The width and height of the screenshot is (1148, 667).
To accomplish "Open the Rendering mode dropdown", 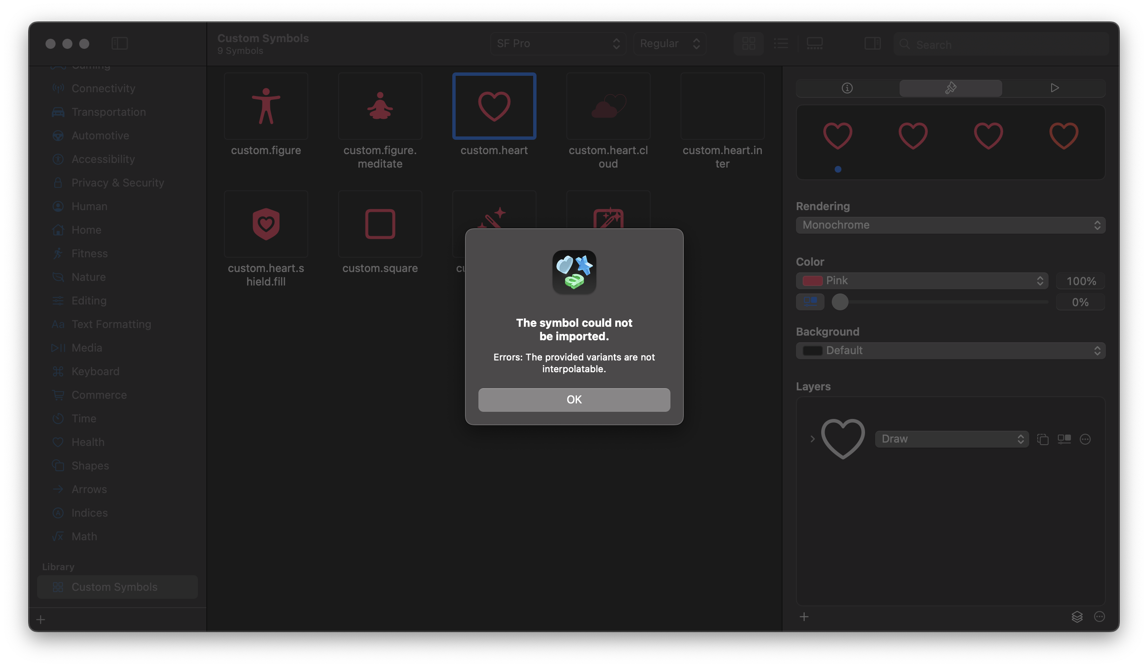I will (x=950, y=224).
